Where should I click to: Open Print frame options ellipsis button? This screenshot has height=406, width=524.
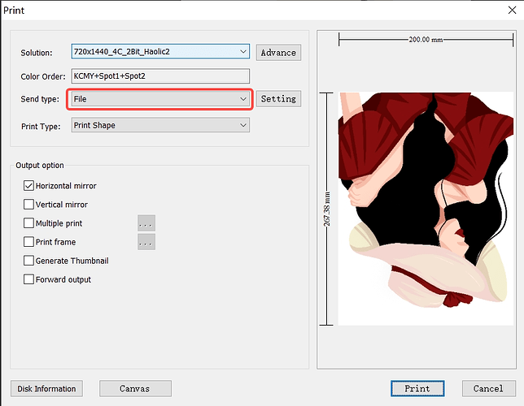click(x=146, y=242)
